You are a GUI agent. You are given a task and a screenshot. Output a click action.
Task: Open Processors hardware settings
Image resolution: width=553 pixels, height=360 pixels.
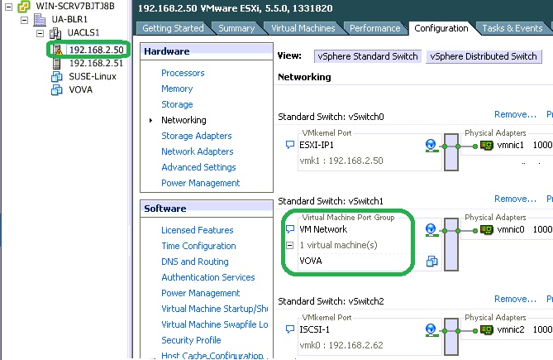pos(183,73)
